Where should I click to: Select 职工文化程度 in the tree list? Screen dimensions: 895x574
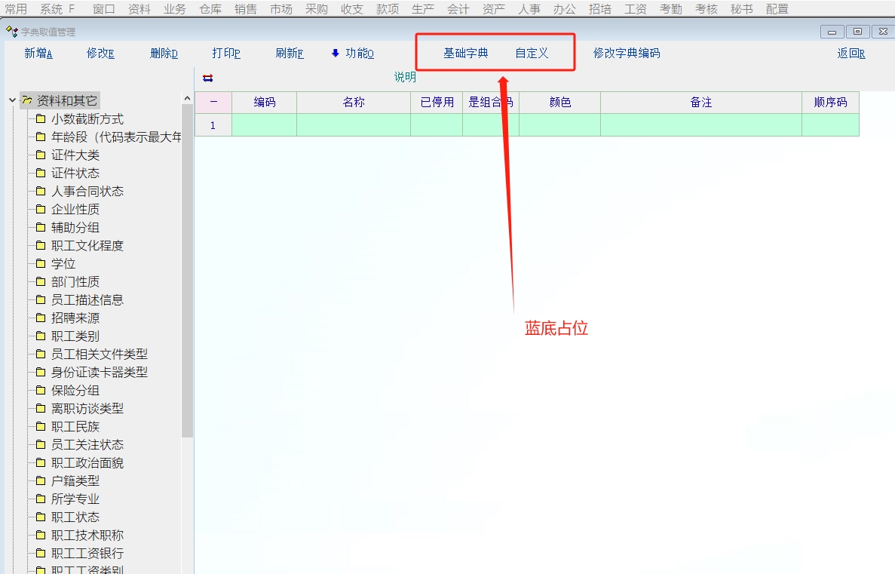click(x=87, y=245)
